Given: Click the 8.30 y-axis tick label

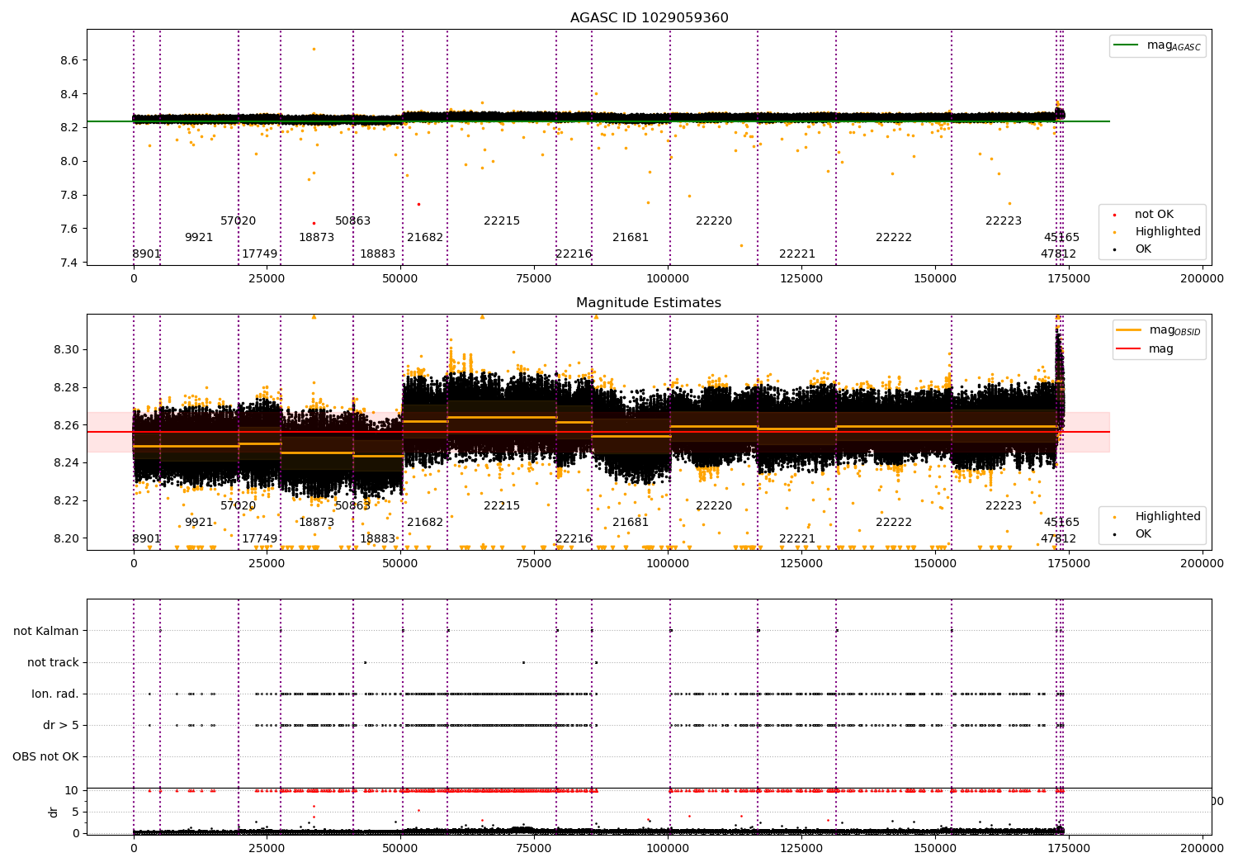Looking at the screenshot, I should click(66, 349).
